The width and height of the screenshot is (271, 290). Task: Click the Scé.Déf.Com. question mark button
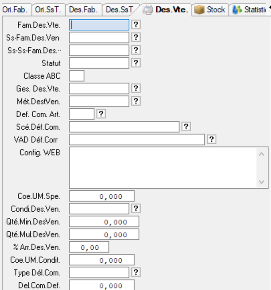tap(186, 126)
